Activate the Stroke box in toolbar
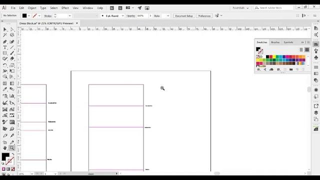Image resolution: width=320 pixels, height=180 pixels. (x=10, y=161)
